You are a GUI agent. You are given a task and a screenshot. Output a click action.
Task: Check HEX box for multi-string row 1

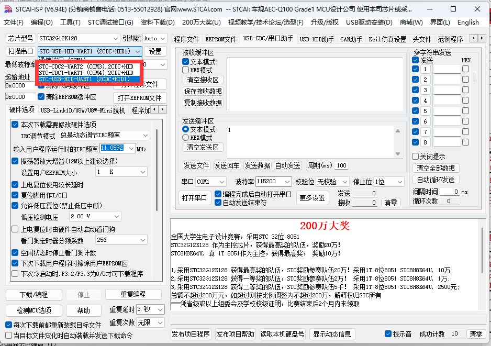click(x=466, y=69)
